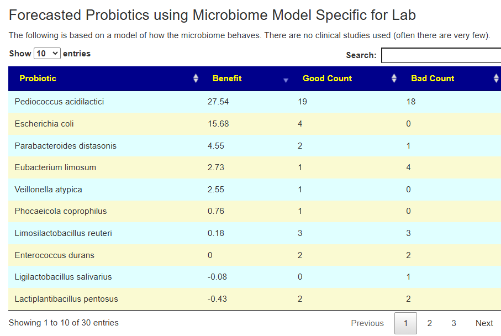Click the Lactiplantibacillus pentosus entry
The height and width of the screenshot is (336, 501).
coord(66,299)
